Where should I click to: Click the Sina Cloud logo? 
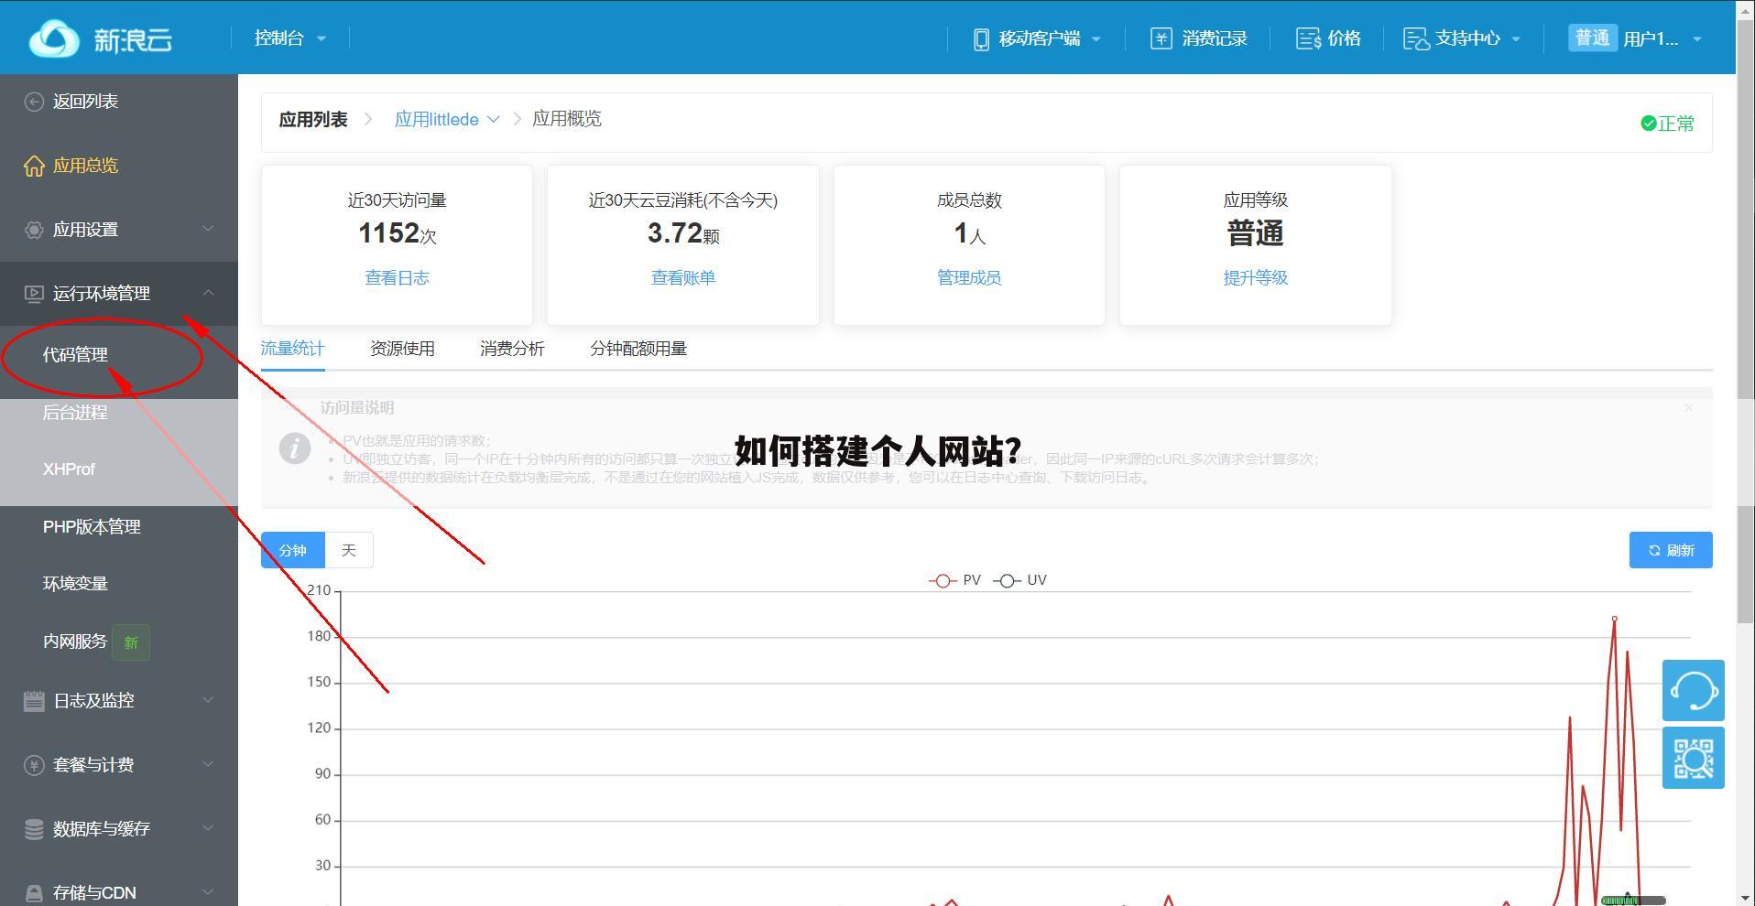click(100, 38)
